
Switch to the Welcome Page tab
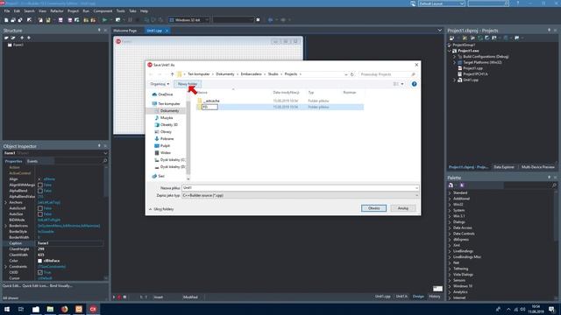point(124,31)
